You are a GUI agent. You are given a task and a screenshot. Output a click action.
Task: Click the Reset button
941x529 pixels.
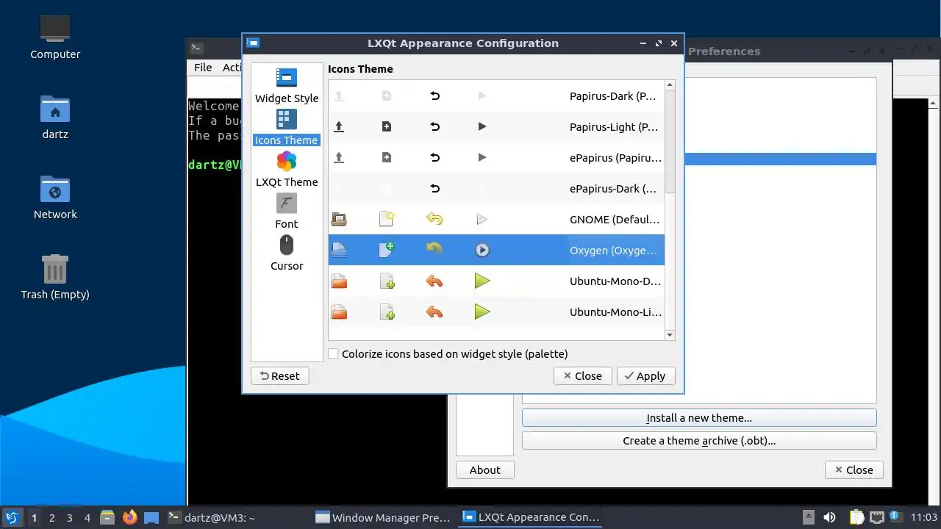280,375
